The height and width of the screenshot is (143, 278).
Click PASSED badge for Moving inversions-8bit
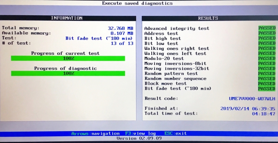pos(267,63)
